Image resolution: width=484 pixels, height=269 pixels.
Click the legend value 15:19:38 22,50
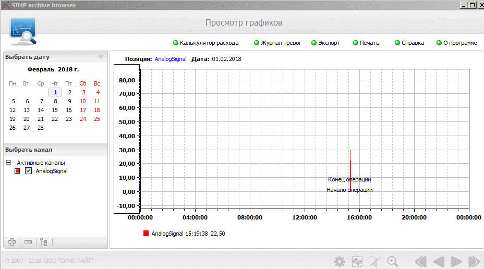pos(205,234)
